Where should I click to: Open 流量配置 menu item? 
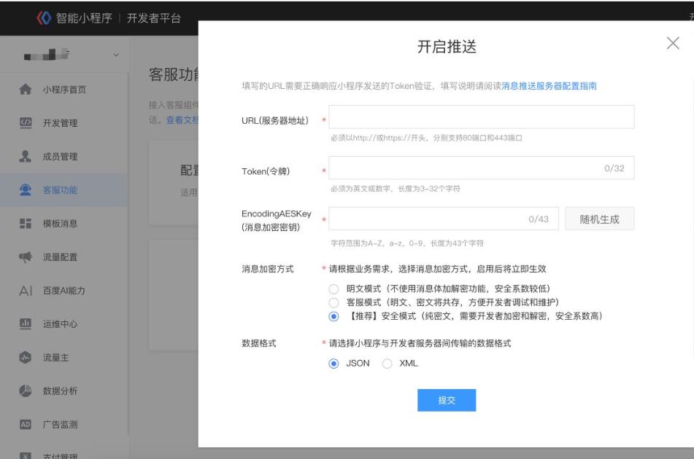click(x=64, y=257)
